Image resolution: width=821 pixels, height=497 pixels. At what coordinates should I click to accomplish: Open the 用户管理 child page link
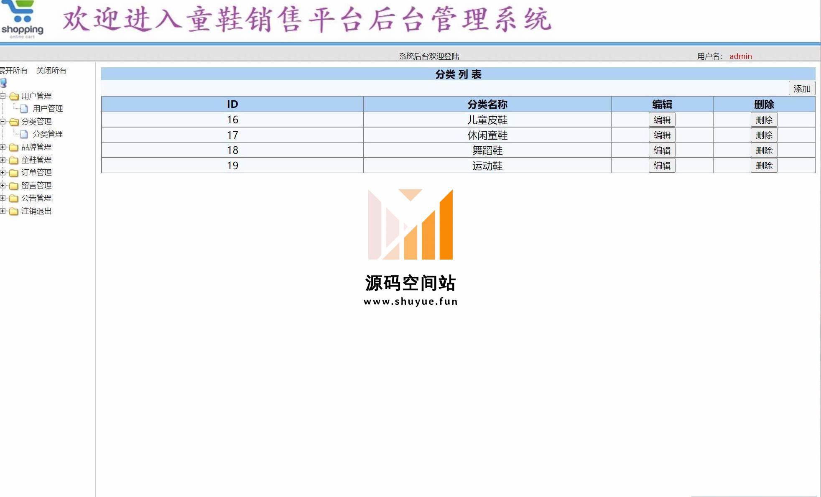coord(48,109)
